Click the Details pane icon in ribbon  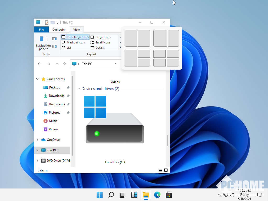(54, 46)
